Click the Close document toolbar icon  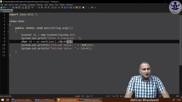pyautogui.click(x=13, y=8)
